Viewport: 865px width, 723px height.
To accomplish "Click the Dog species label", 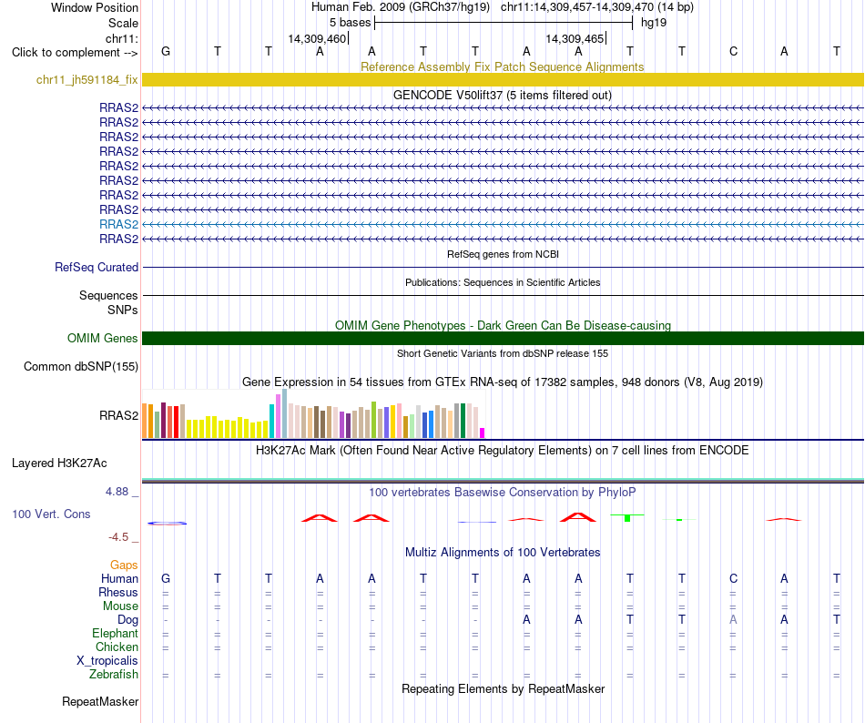I will point(127,620).
